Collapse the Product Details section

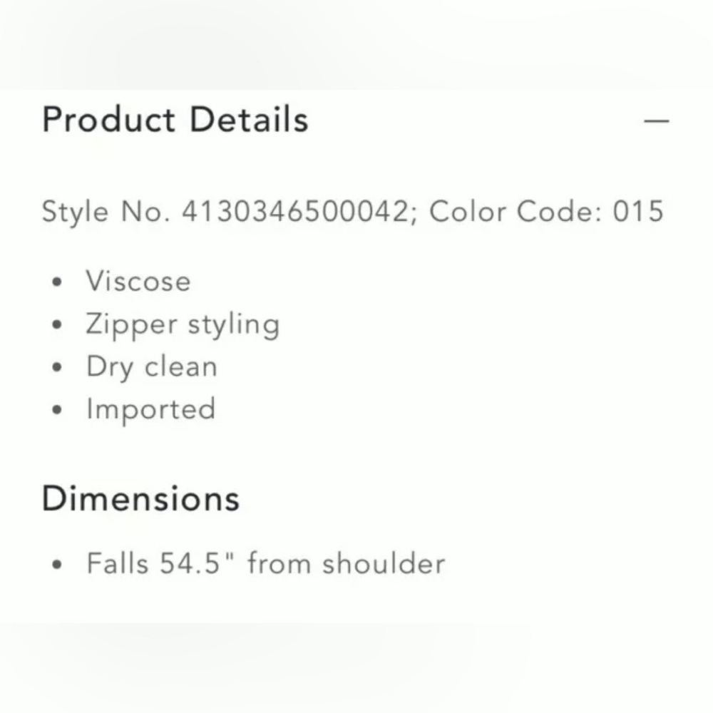(x=656, y=120)
